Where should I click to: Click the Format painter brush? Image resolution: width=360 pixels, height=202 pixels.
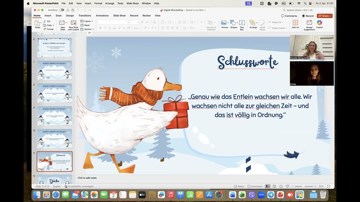point(48,29)
